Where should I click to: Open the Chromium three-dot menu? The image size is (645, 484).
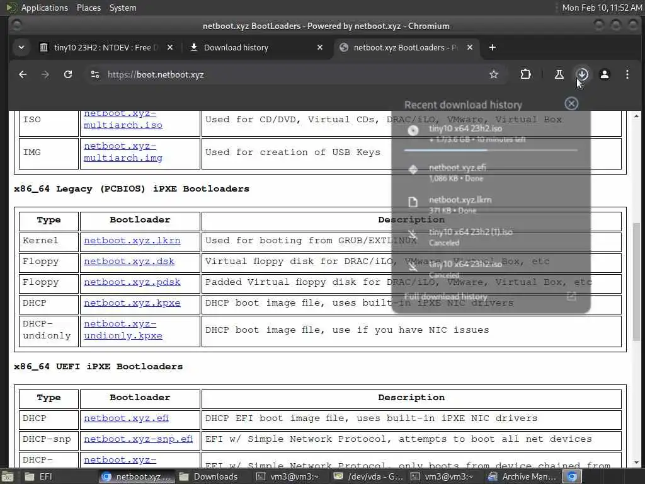click(x=627, y=74)
